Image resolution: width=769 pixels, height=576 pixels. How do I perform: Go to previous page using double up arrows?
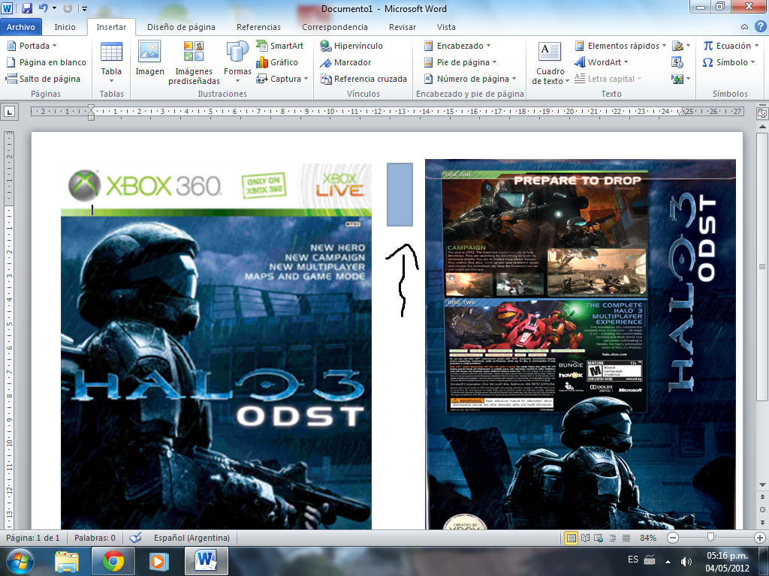pos(762,498)
